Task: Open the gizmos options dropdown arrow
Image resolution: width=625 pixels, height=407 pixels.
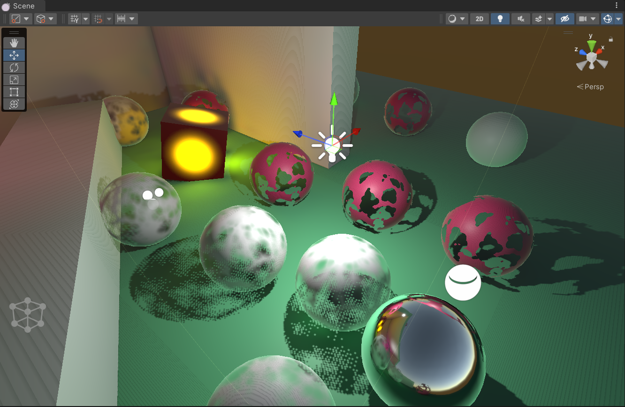Action: pyautogui.click(x=618, y=19)
